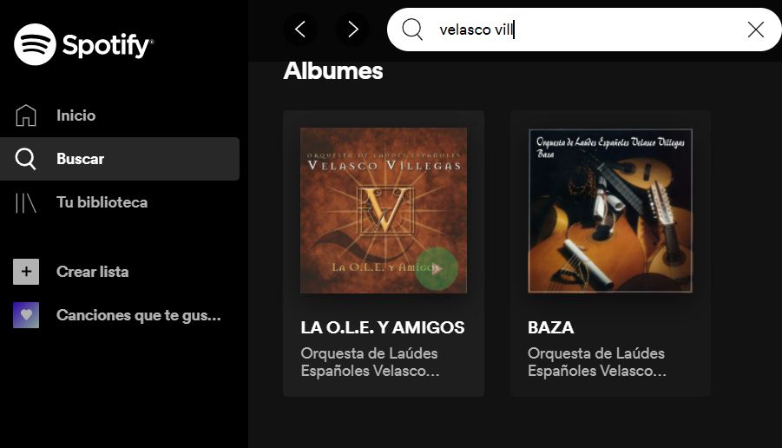Open the BAZA album cover thumbnail
This screenshot has height=448, width=782.
coord(610,210)
